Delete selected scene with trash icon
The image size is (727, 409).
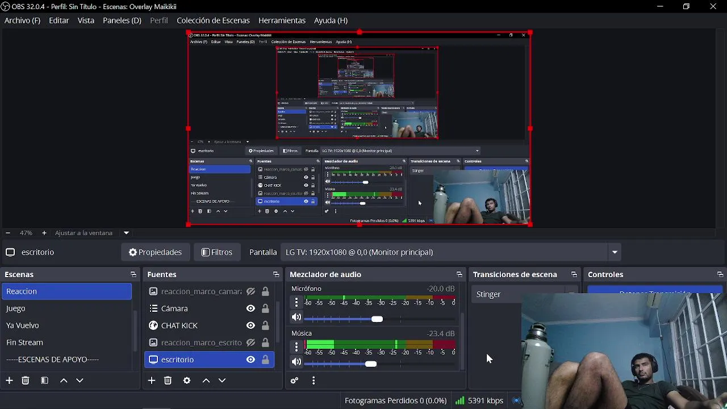pos(26,381)
